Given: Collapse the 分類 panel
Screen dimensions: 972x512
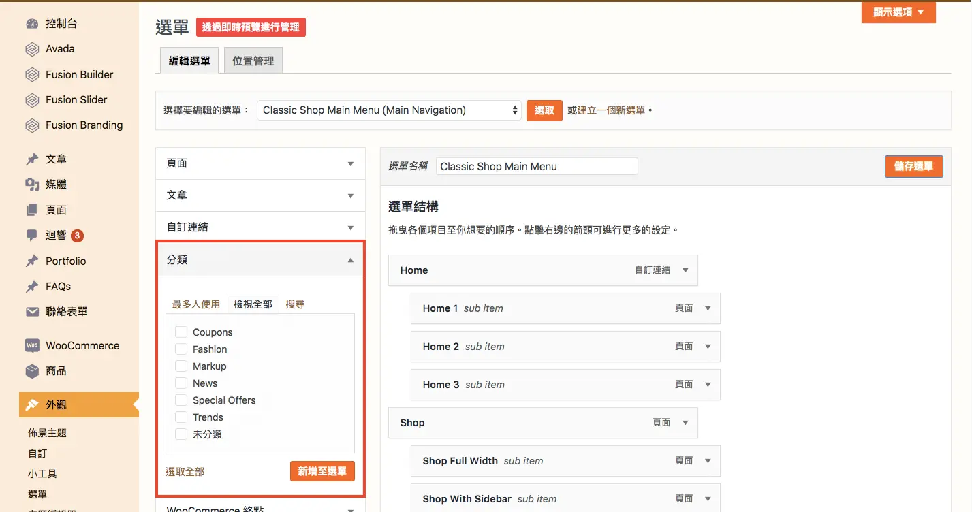Looking at the screenshot, I should coord(260,260).
